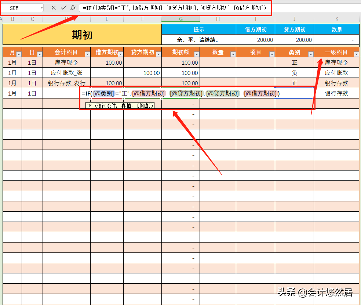The image size is (361, 305).
Task: Click the 期初 title cell
Action: pyautogui.click(x=81, y=34)
